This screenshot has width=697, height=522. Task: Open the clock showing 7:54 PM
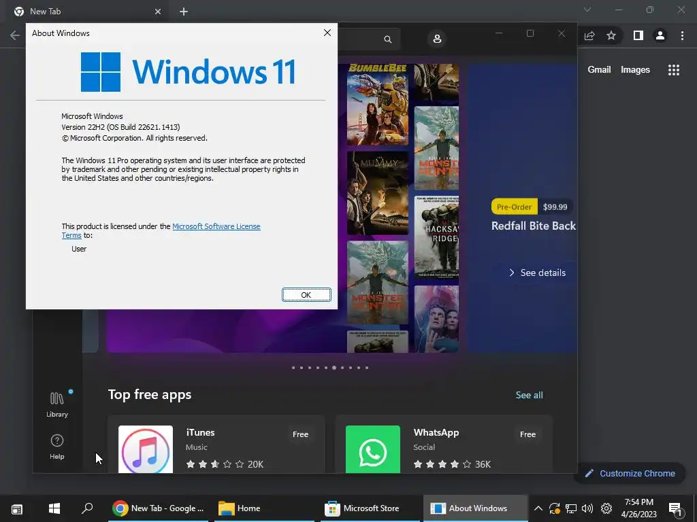tap(638, 508)
